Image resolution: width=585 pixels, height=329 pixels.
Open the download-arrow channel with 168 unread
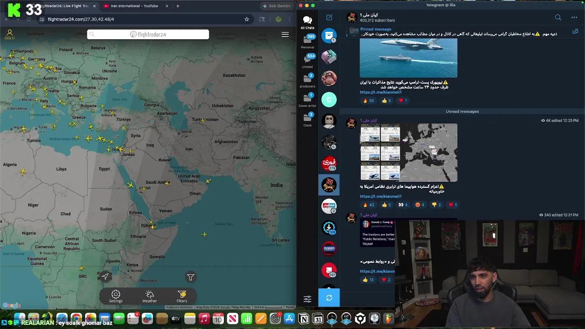tap(329, 227)
